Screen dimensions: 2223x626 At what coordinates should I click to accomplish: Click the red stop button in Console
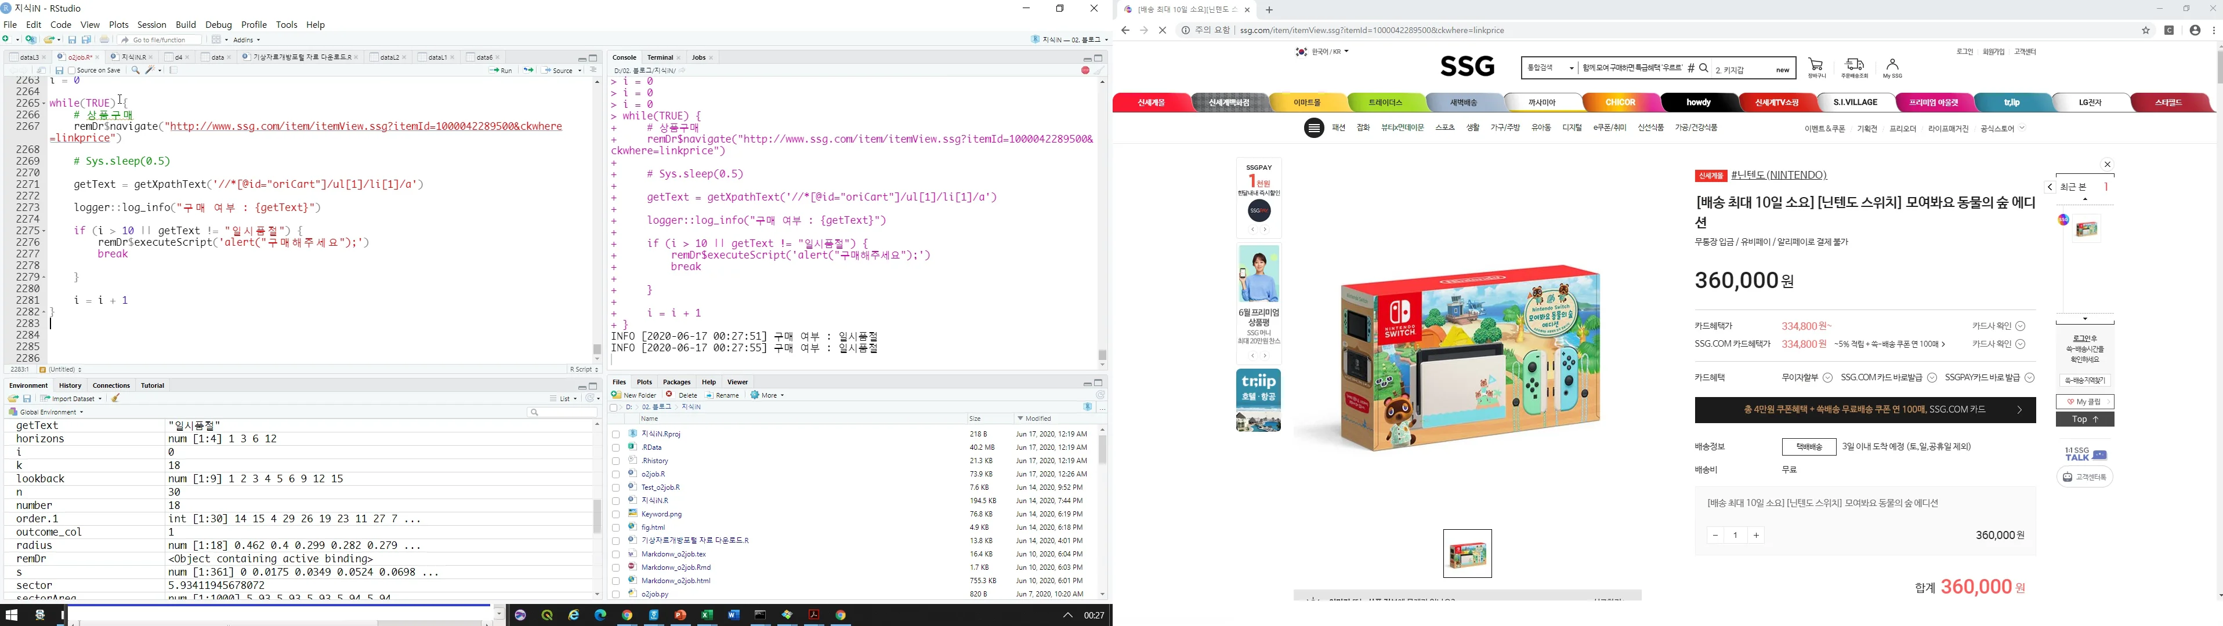coord(1085,71)
